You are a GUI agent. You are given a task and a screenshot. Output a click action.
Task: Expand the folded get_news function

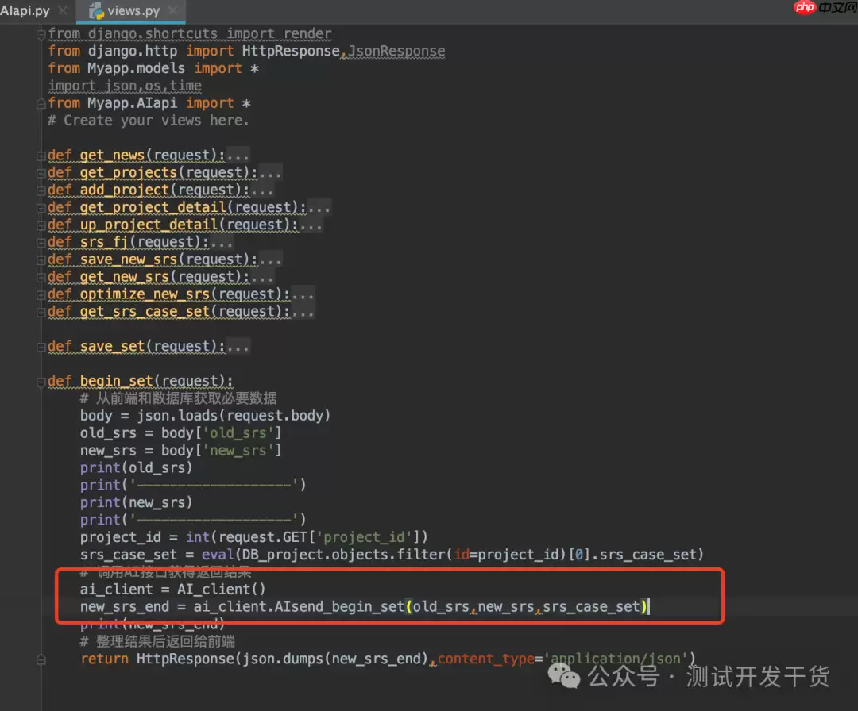(x=41, y=156)
